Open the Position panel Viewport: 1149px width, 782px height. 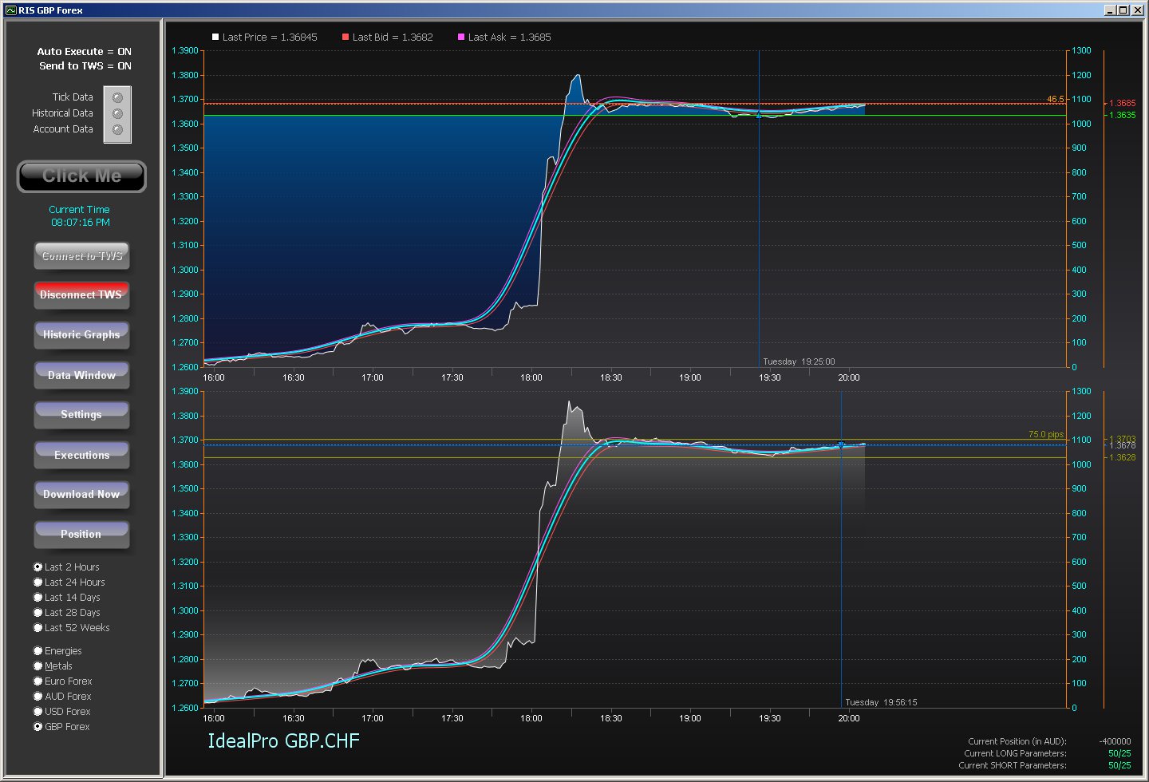click(81, 535)
